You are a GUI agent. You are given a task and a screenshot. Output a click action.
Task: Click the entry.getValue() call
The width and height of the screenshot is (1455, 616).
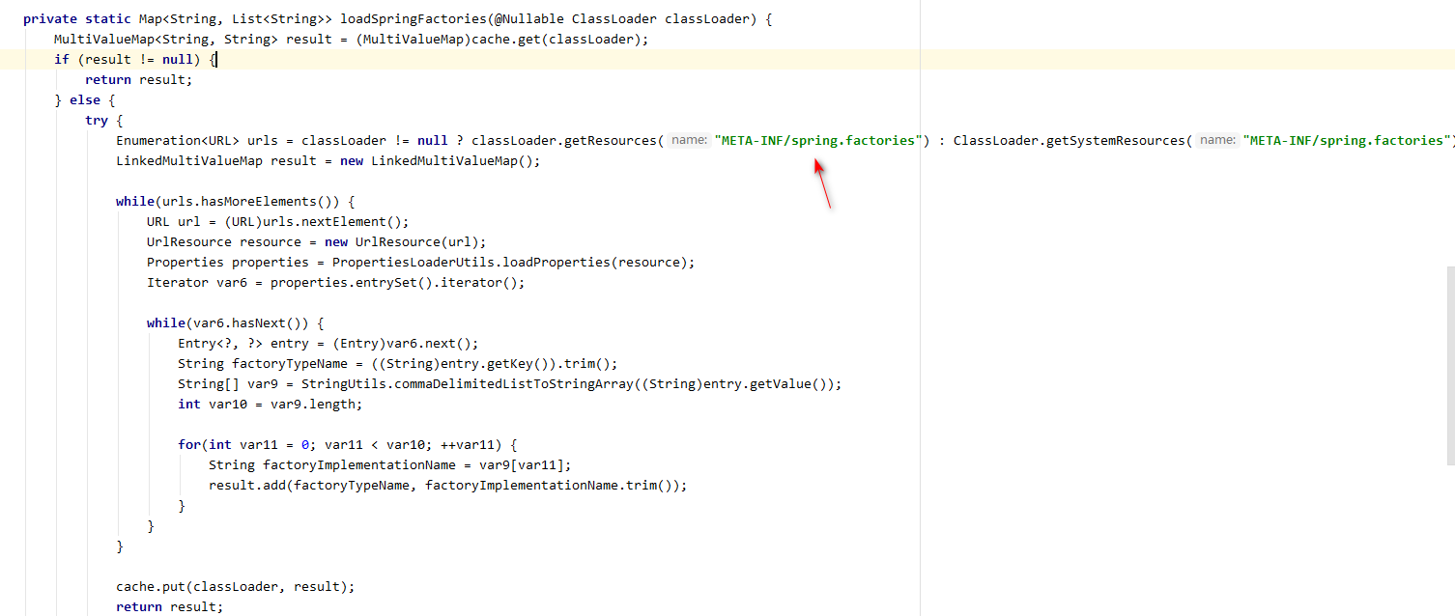coord(765,383)
